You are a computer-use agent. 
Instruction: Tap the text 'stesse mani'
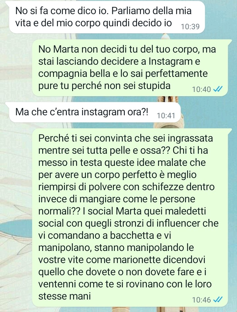[65, 296]
